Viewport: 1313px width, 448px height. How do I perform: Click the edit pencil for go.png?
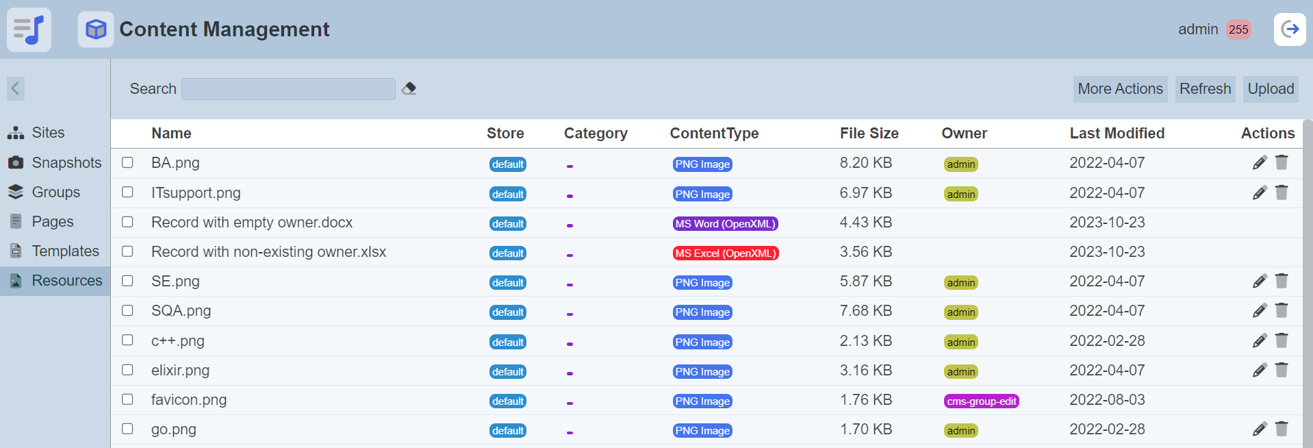point(1259,430)
